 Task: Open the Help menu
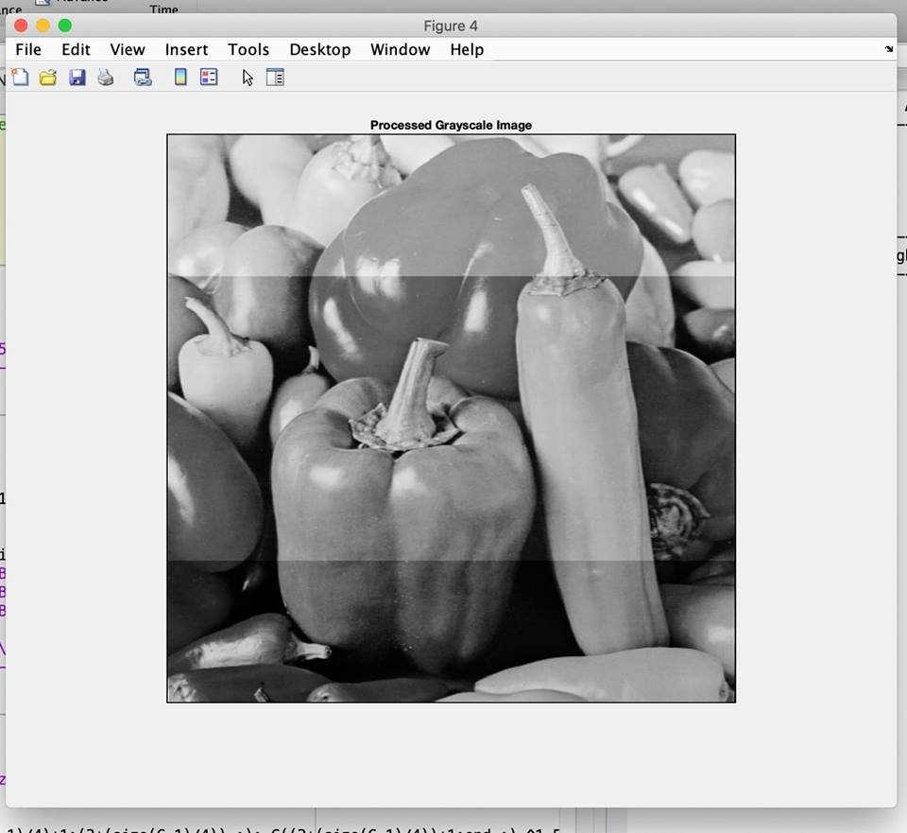click(x=466, y=49)
